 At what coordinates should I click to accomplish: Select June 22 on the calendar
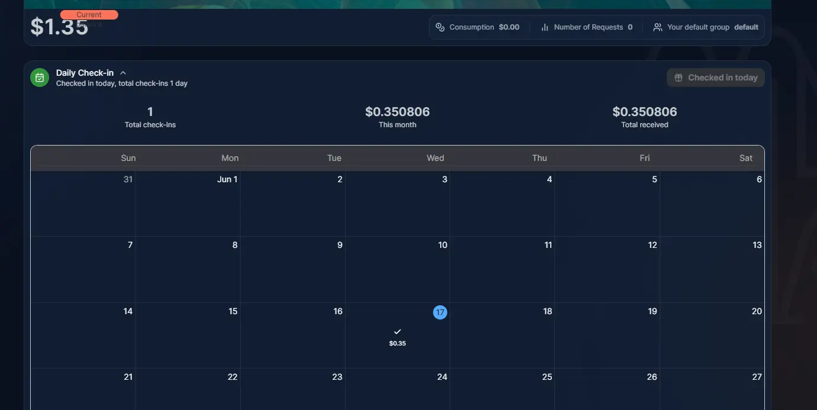pos(188,389)
